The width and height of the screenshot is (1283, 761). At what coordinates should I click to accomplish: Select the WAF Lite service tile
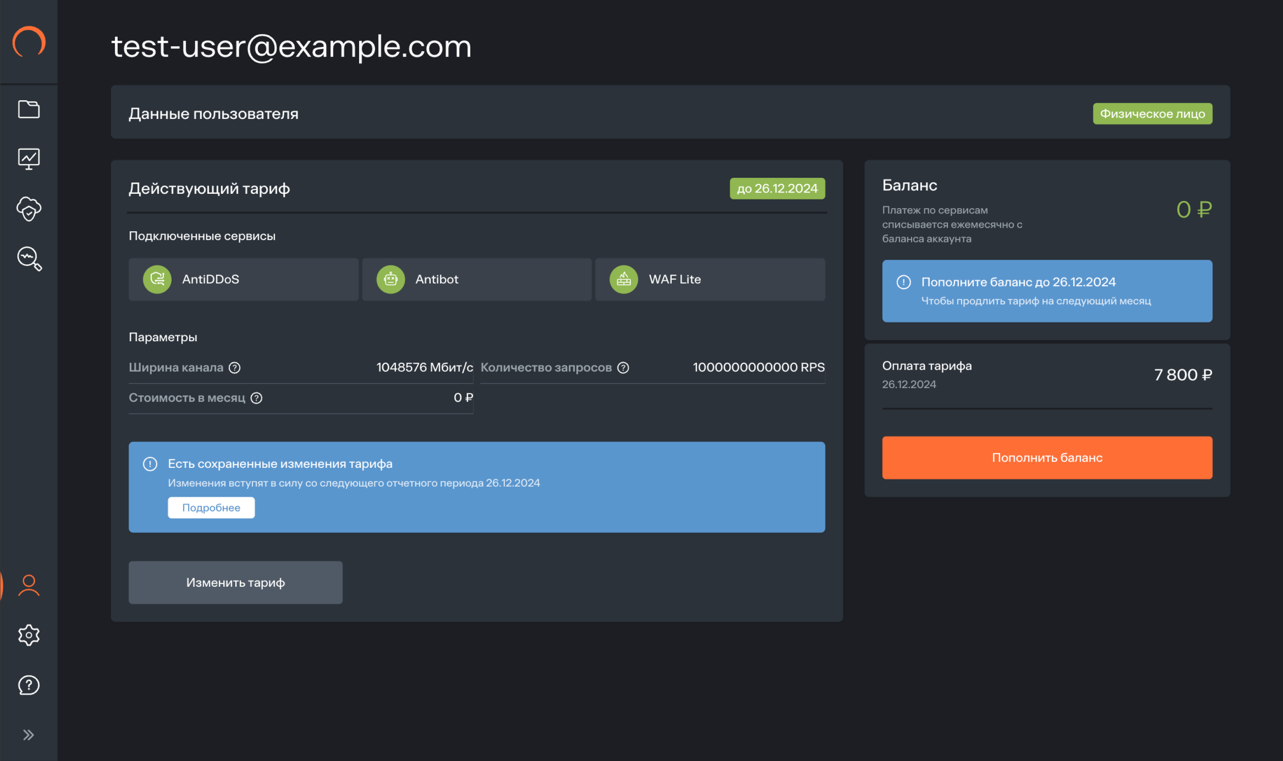pos(710,279)
